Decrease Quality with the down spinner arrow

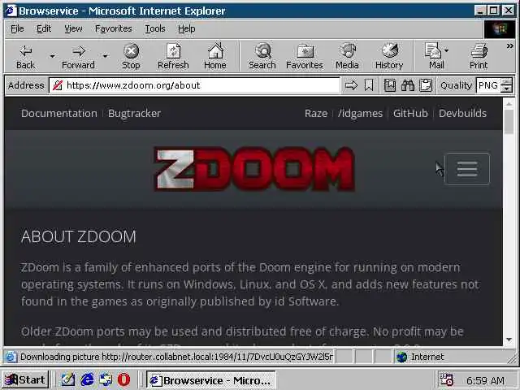click(x=506, y=89)
